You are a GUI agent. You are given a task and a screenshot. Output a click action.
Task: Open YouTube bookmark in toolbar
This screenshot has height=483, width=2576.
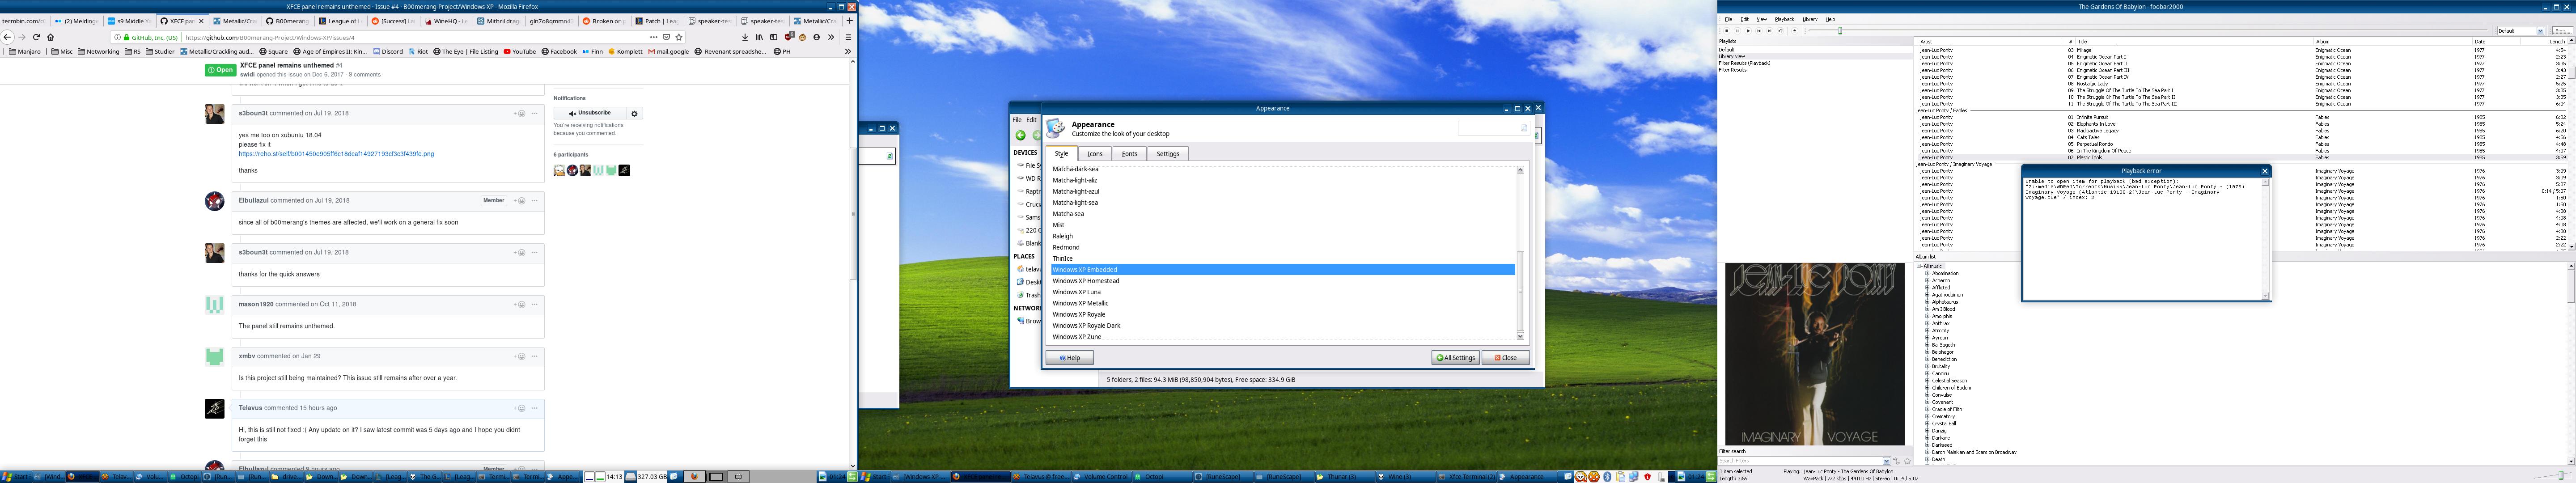point(520,51)
